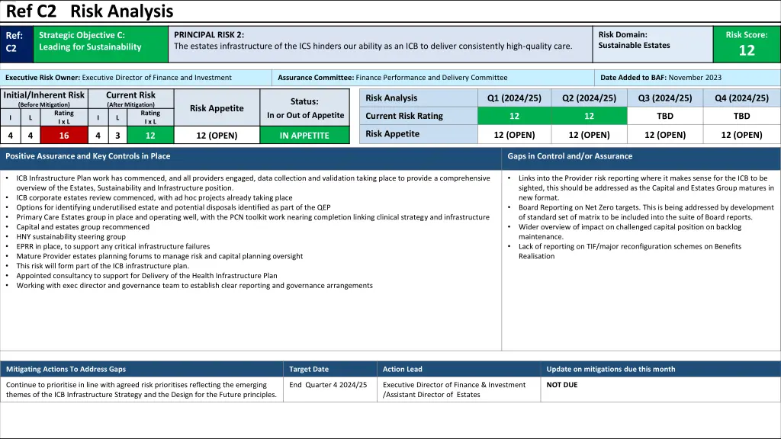Select the Strategic Objective C green box

tap(101, 44)
